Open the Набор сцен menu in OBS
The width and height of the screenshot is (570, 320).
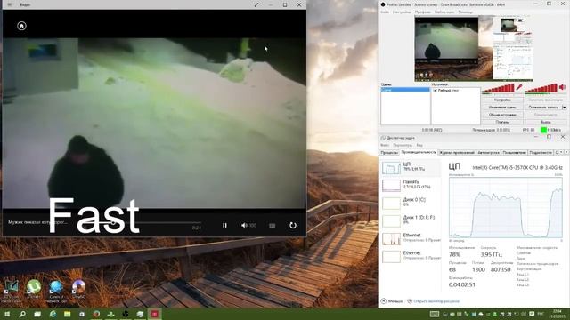[444, 12]
